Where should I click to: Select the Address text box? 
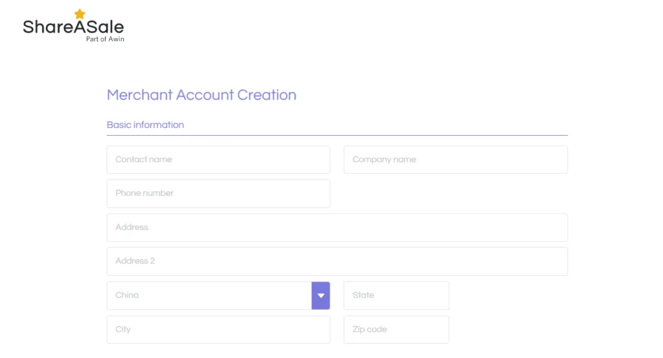coord(337,227)
